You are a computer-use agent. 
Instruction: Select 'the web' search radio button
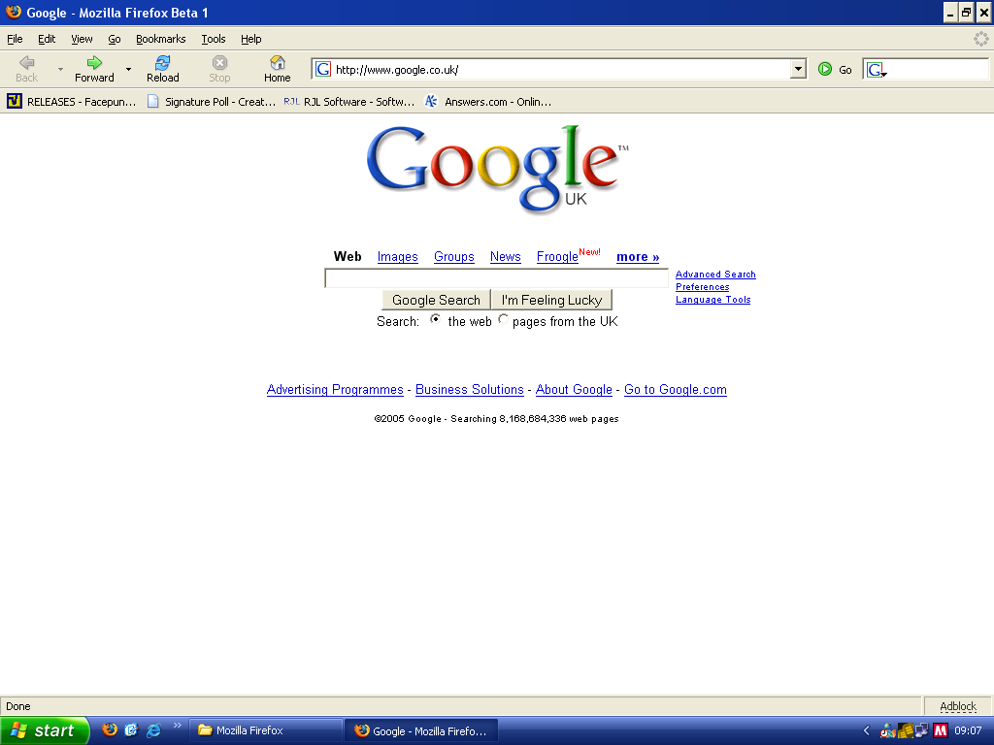pyautogui.click(x=435, y=319)
